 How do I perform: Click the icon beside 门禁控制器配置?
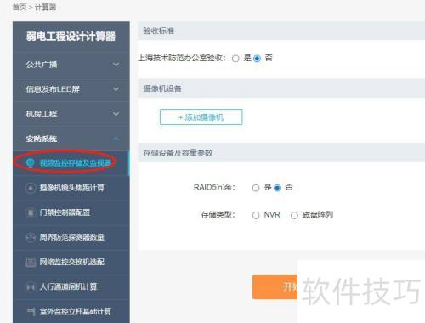[31, 212]
